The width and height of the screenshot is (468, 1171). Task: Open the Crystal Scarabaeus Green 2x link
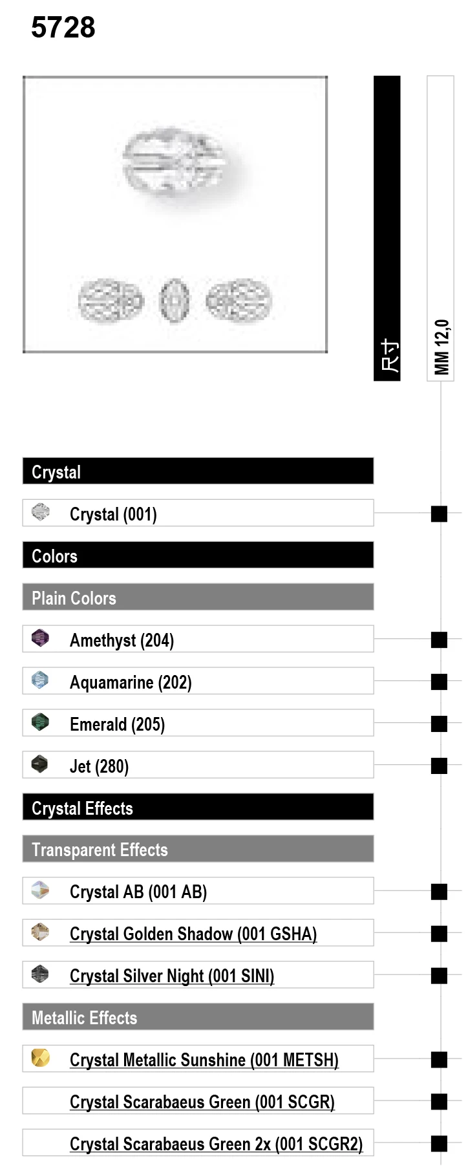[x=216, y=1144]
